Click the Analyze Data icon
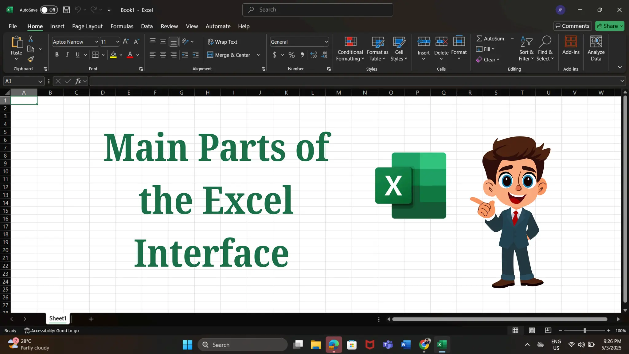The image size is (629, 354). tap(596, 42)
